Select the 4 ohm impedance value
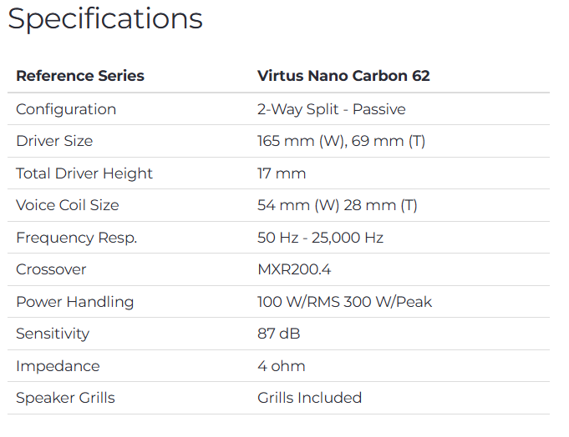The width and height of the screenshot is (569, 437). click(x=281, y=366)
